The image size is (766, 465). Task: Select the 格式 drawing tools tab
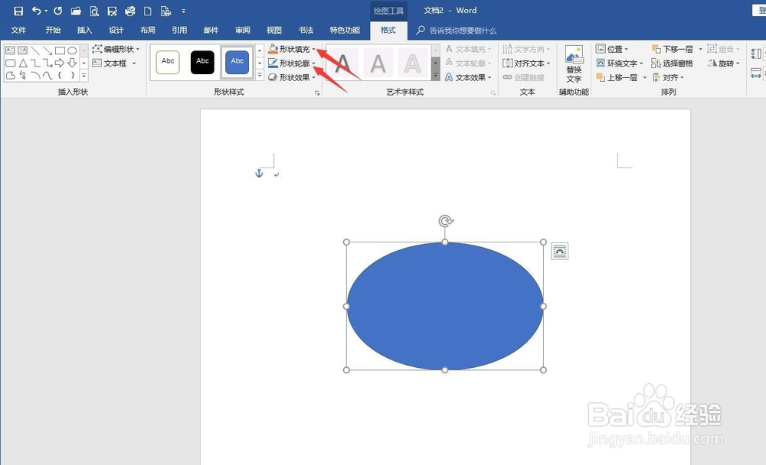[x=388, y=31]
